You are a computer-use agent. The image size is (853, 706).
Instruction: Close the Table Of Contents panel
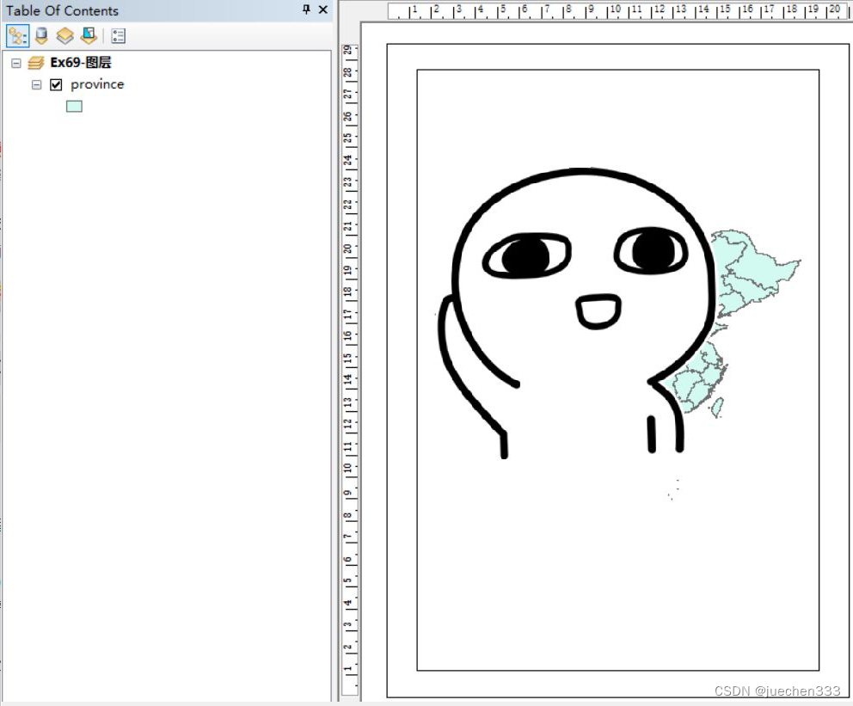(x=323, y=9)
